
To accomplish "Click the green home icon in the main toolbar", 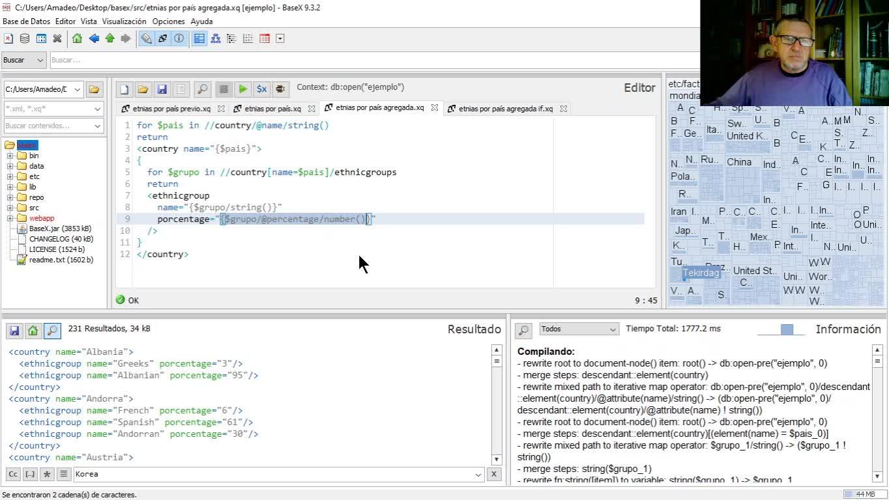I will tap(78, 38).
